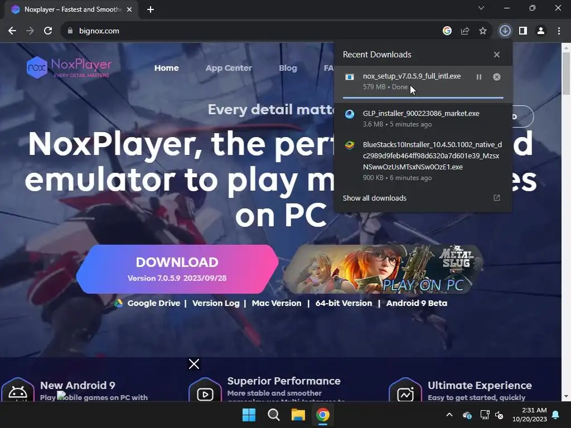
Task: Open the Chrome profile icon
Action: point(541,31)
